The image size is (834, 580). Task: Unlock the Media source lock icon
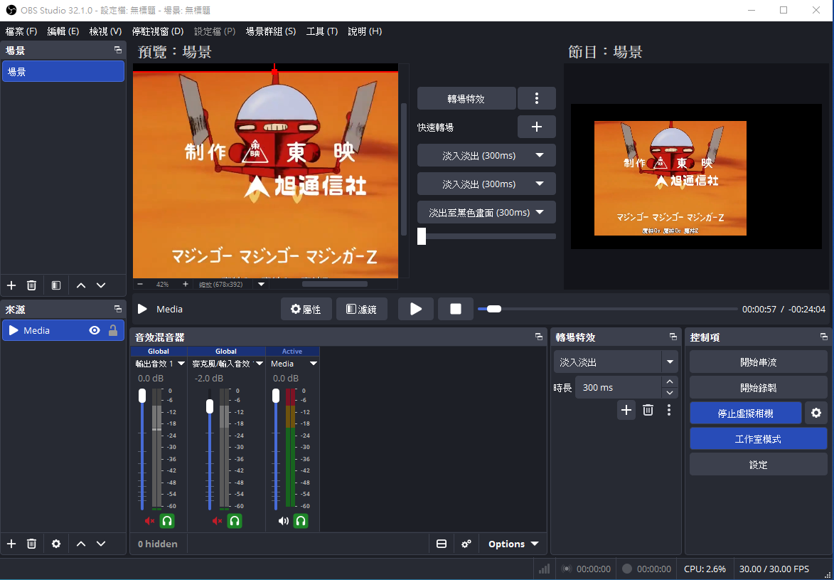pos(113,330)
